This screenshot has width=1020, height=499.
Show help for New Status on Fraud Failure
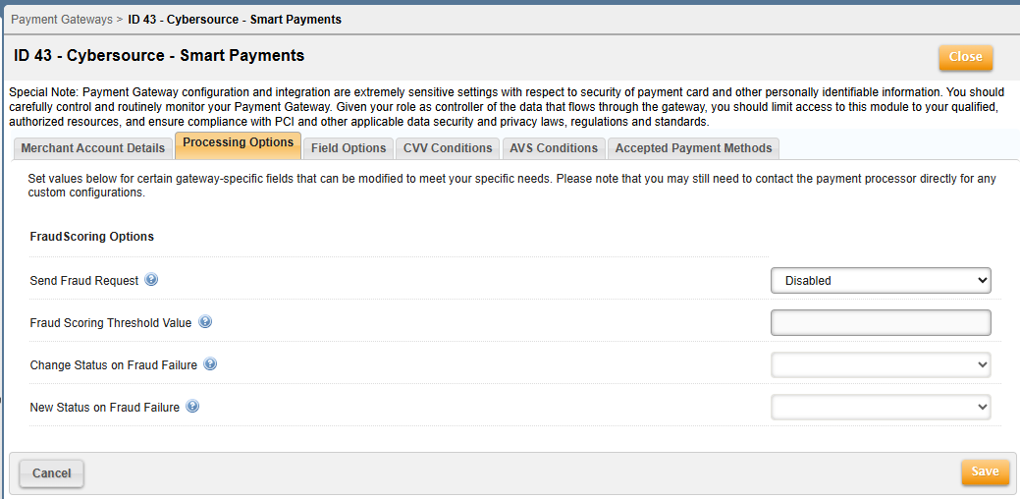(x=192, y=407)
